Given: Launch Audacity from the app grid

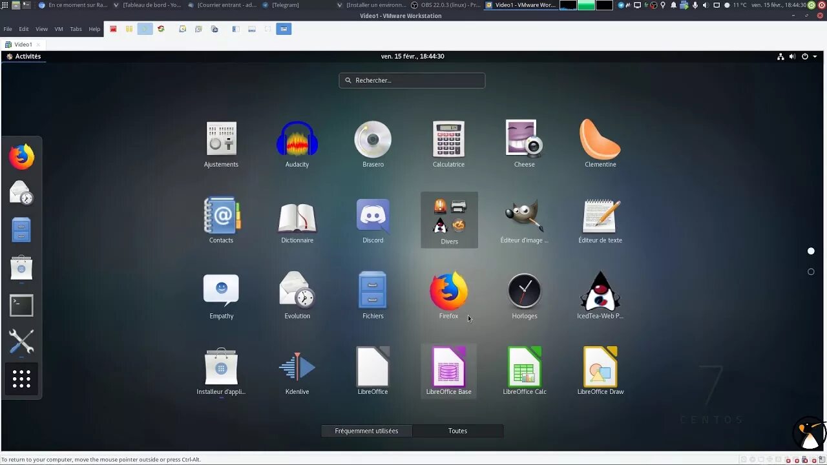Looking at the screenshot, I should [x=297, y=145].
